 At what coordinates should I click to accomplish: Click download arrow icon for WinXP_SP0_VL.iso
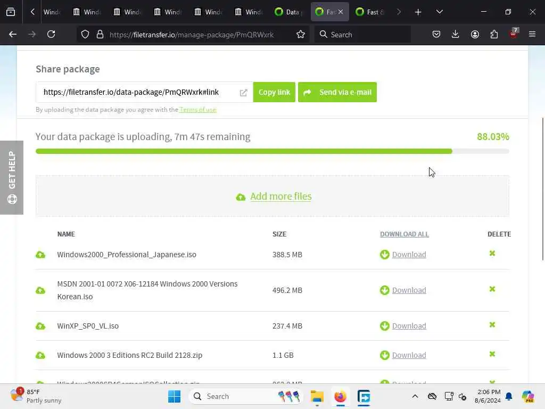384,326
